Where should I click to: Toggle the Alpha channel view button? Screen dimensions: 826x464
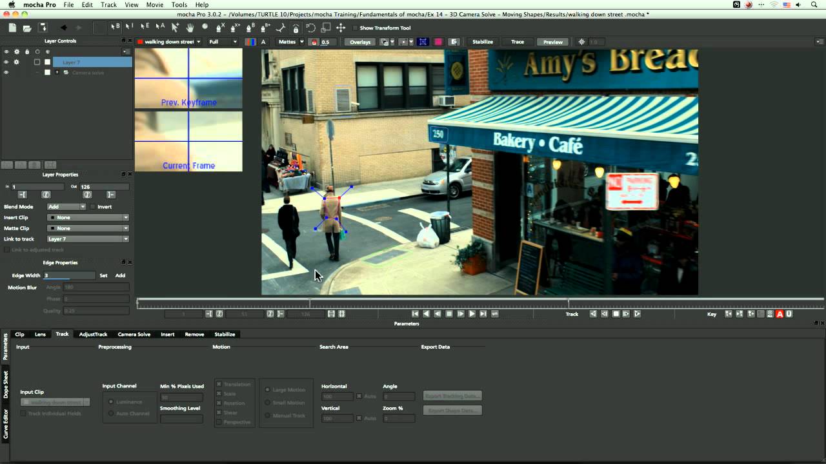[265, 42]
